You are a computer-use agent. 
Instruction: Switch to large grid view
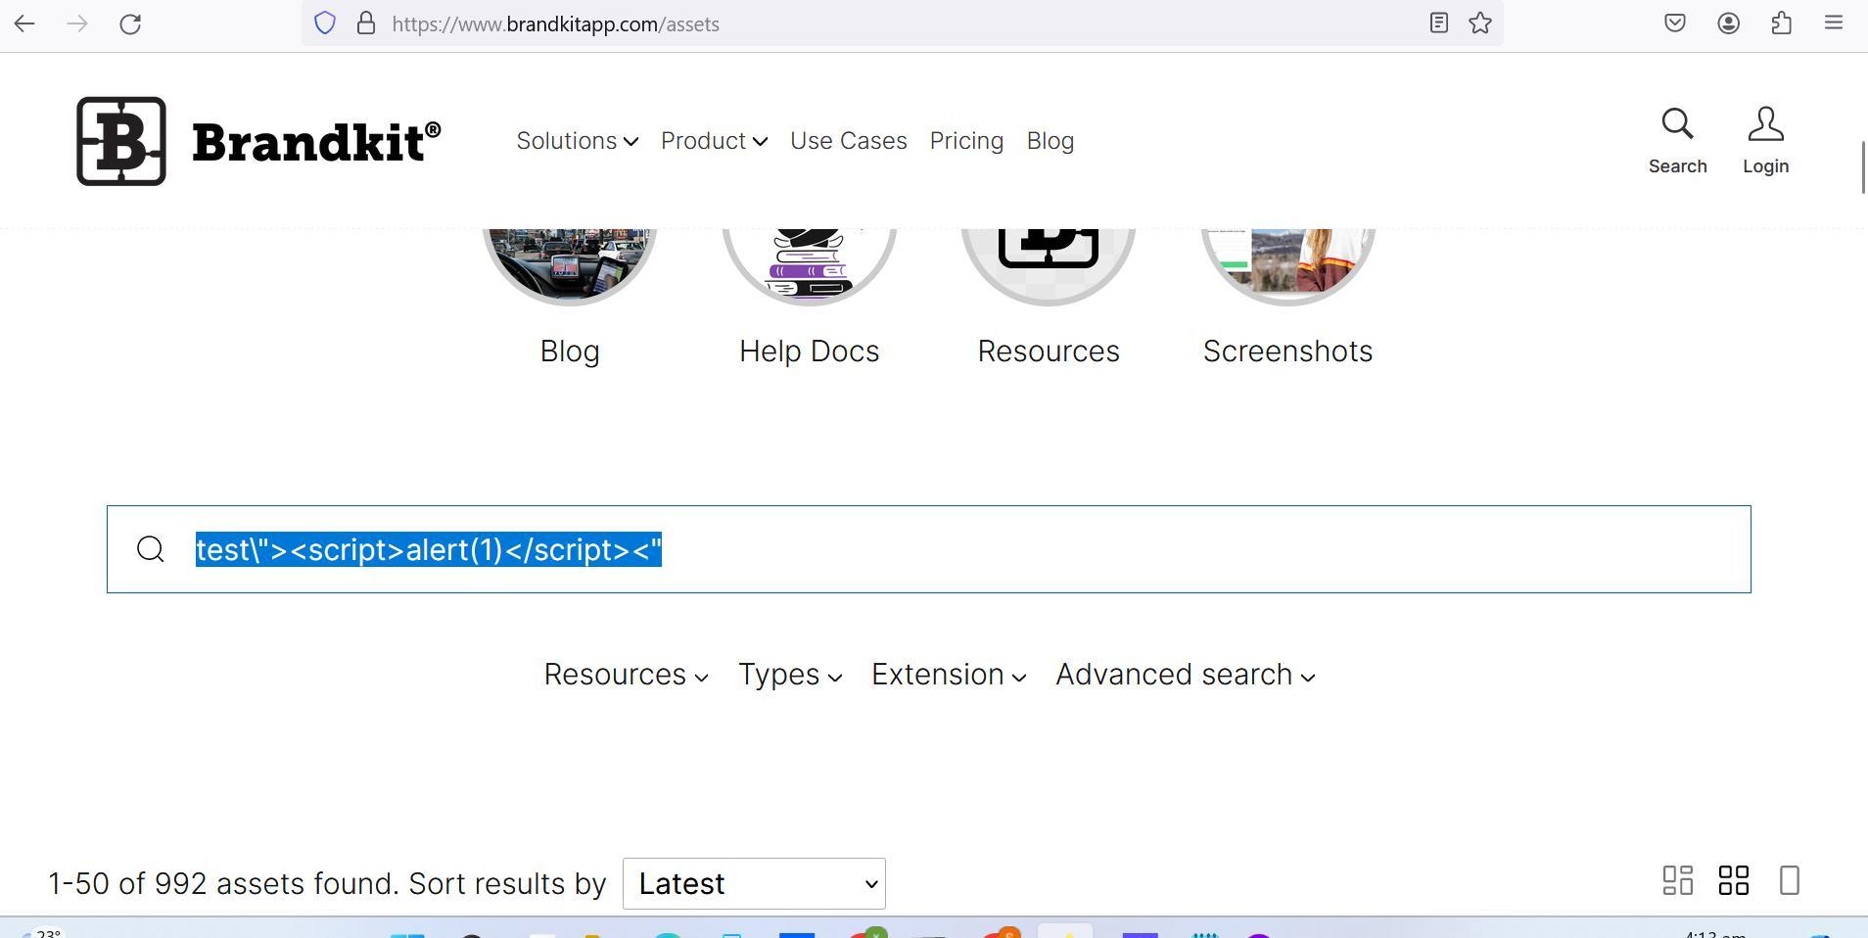(x=1733, y=880)
